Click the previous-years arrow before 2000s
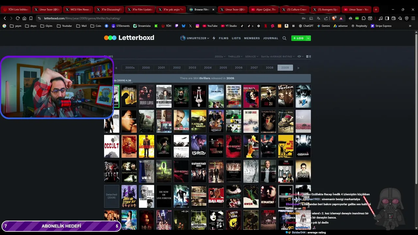Image resolution: width=418 pixels, height=235 pixels. point(116,68)
